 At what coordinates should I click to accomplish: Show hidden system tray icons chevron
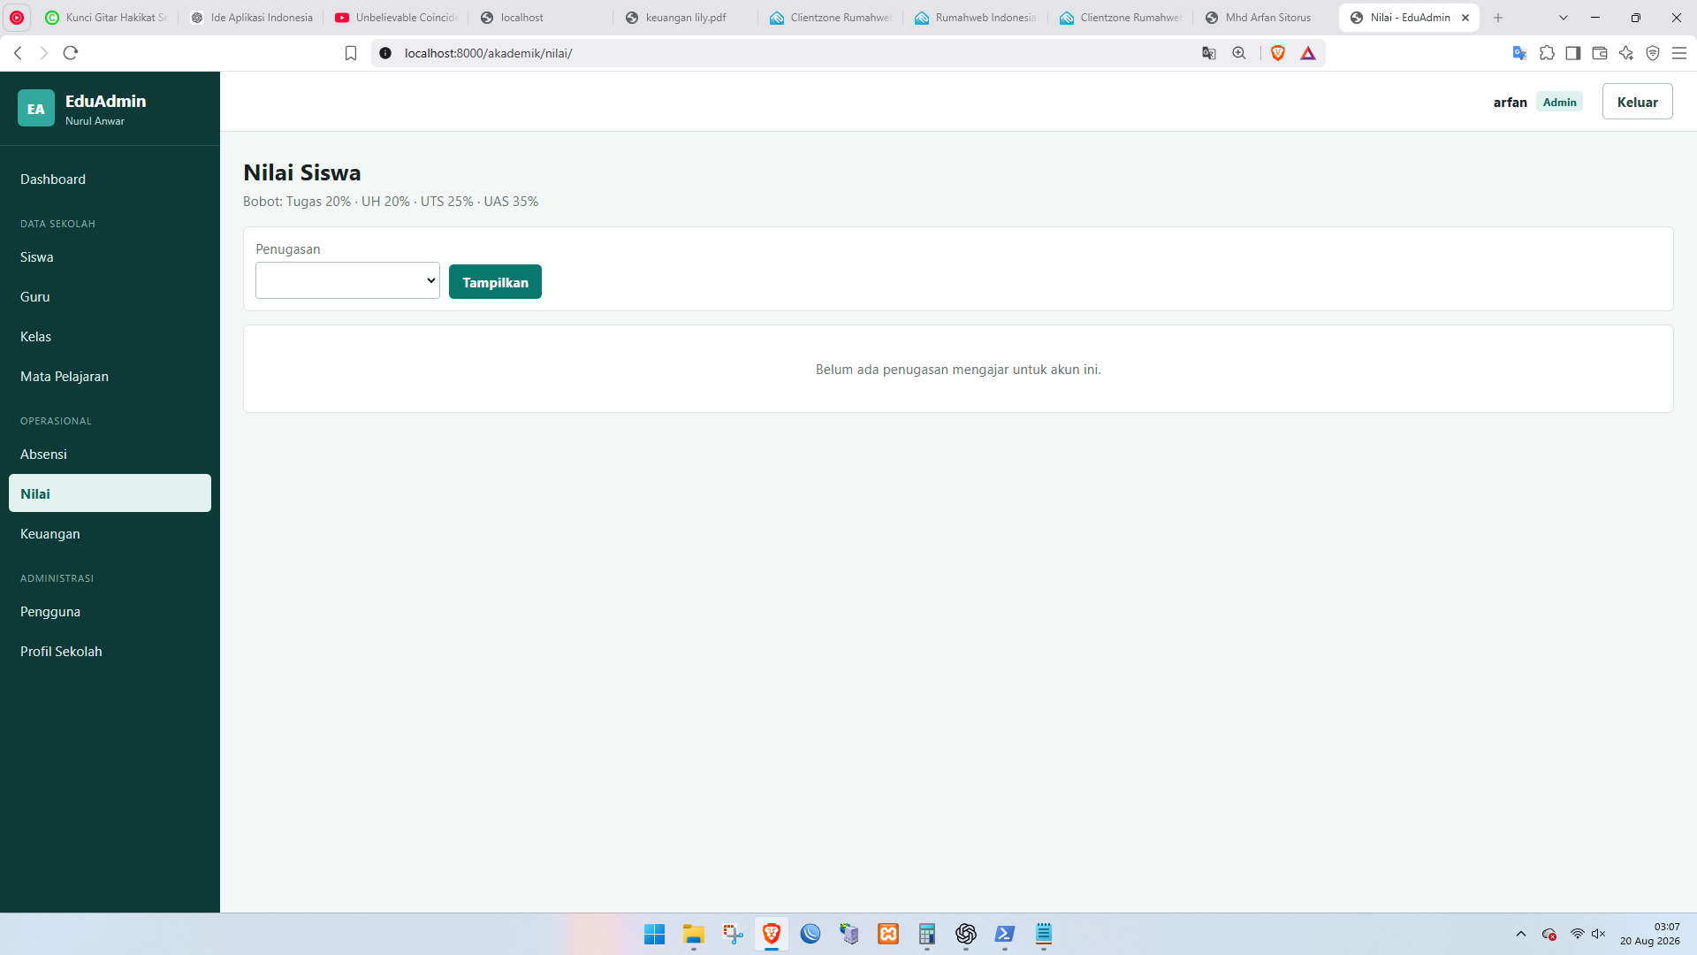coord(1521,934)
